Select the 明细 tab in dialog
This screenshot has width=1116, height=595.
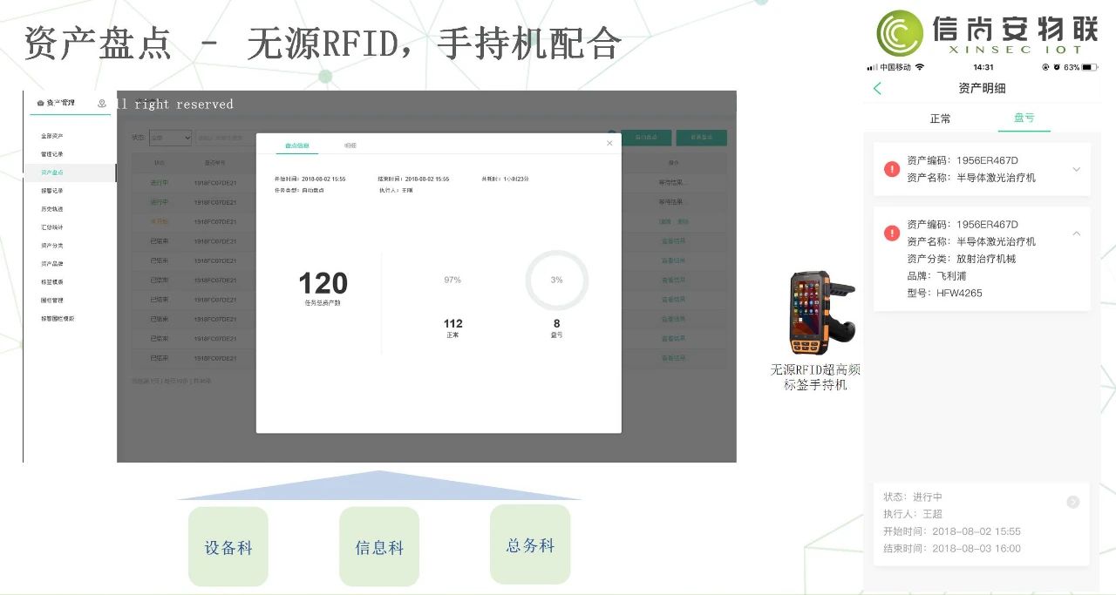(x=350, y=145)
